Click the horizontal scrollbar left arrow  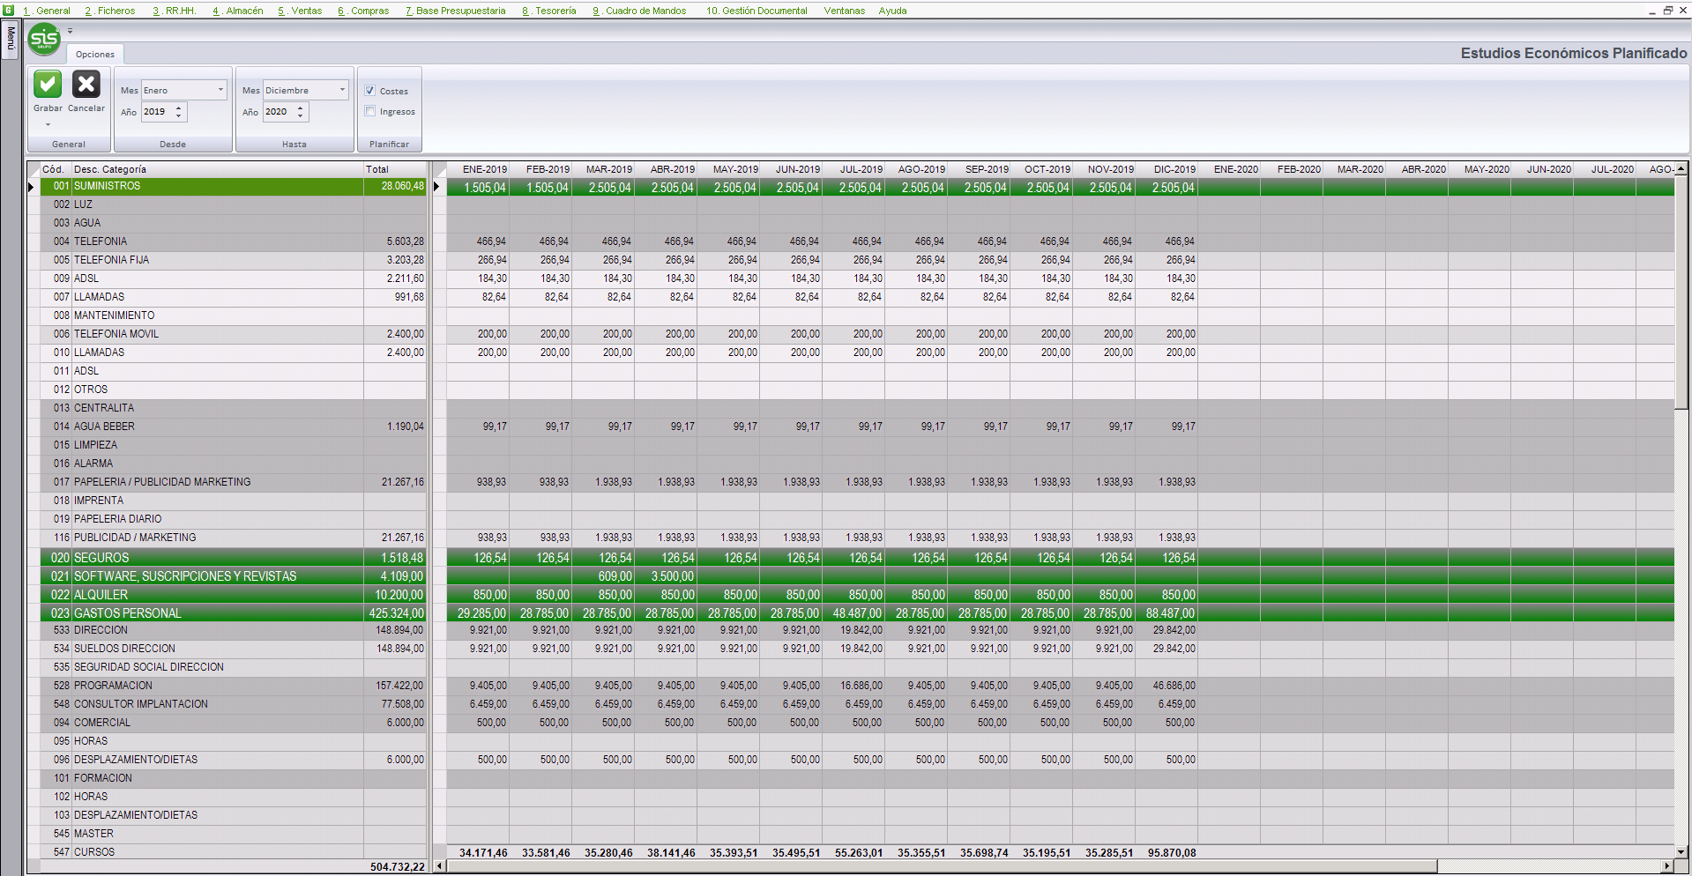[440, 866]
